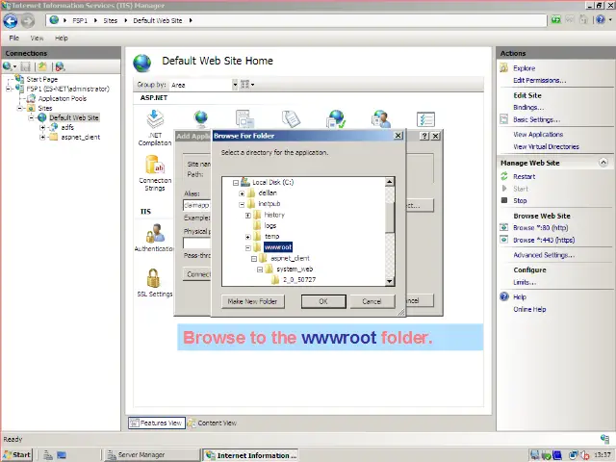Click Browse *:80 (http) link
616x462 pixels.
[x=541, y=227]
